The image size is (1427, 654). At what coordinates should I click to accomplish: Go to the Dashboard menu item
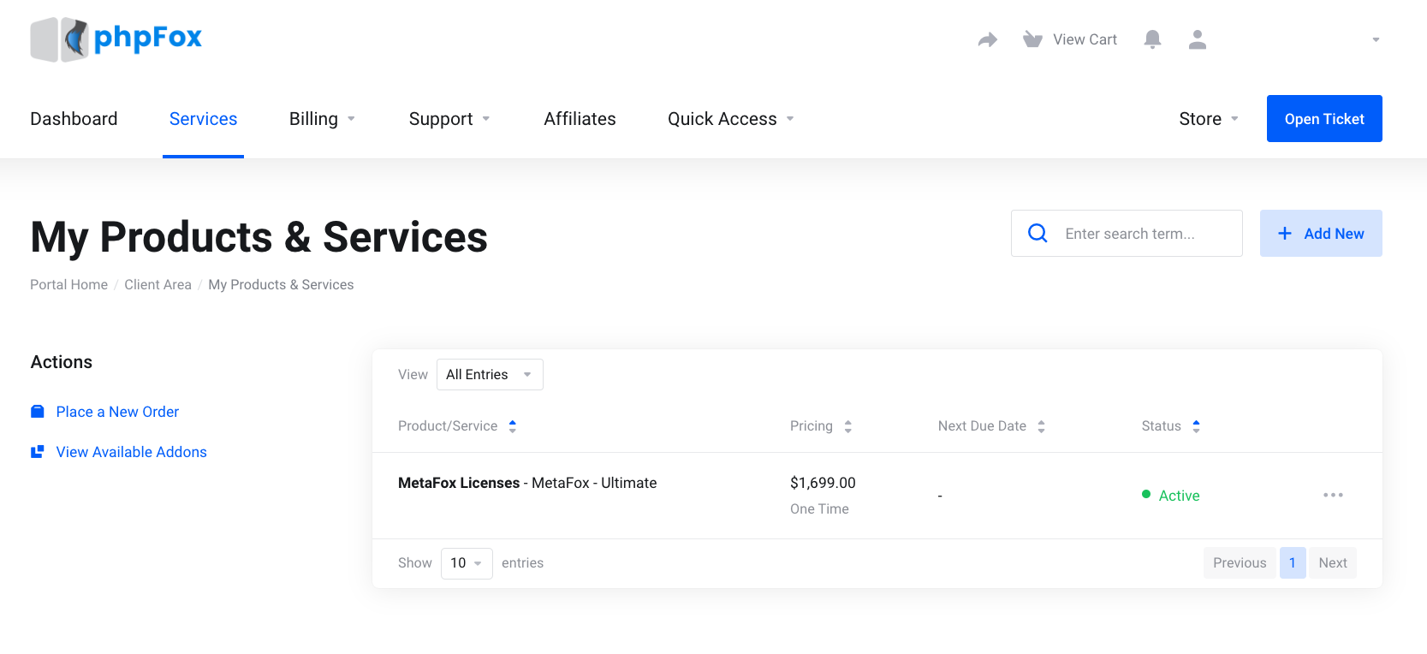click(x=74, y=119)
